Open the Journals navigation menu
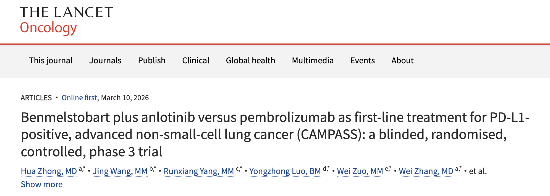550x196 pixels. pyautogui.click(x=105, y=61)
